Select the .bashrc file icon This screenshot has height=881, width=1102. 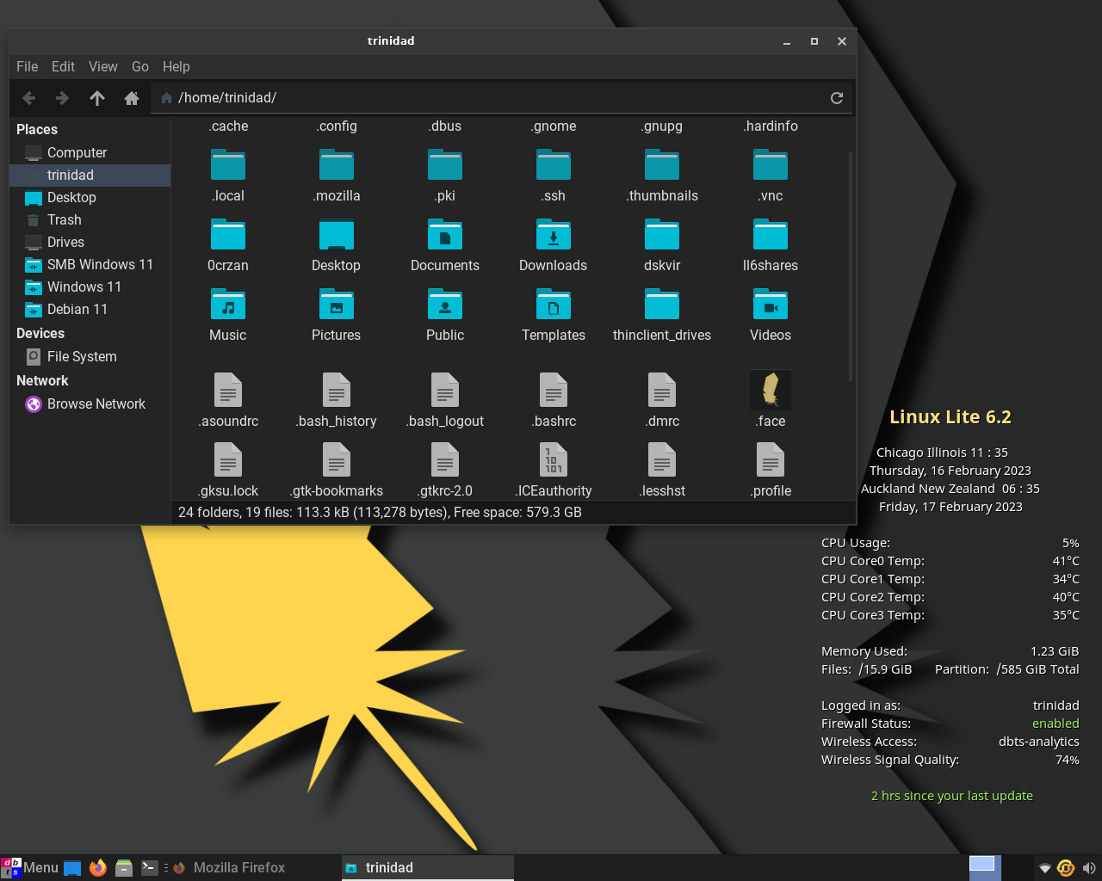[x=554, y=390]
